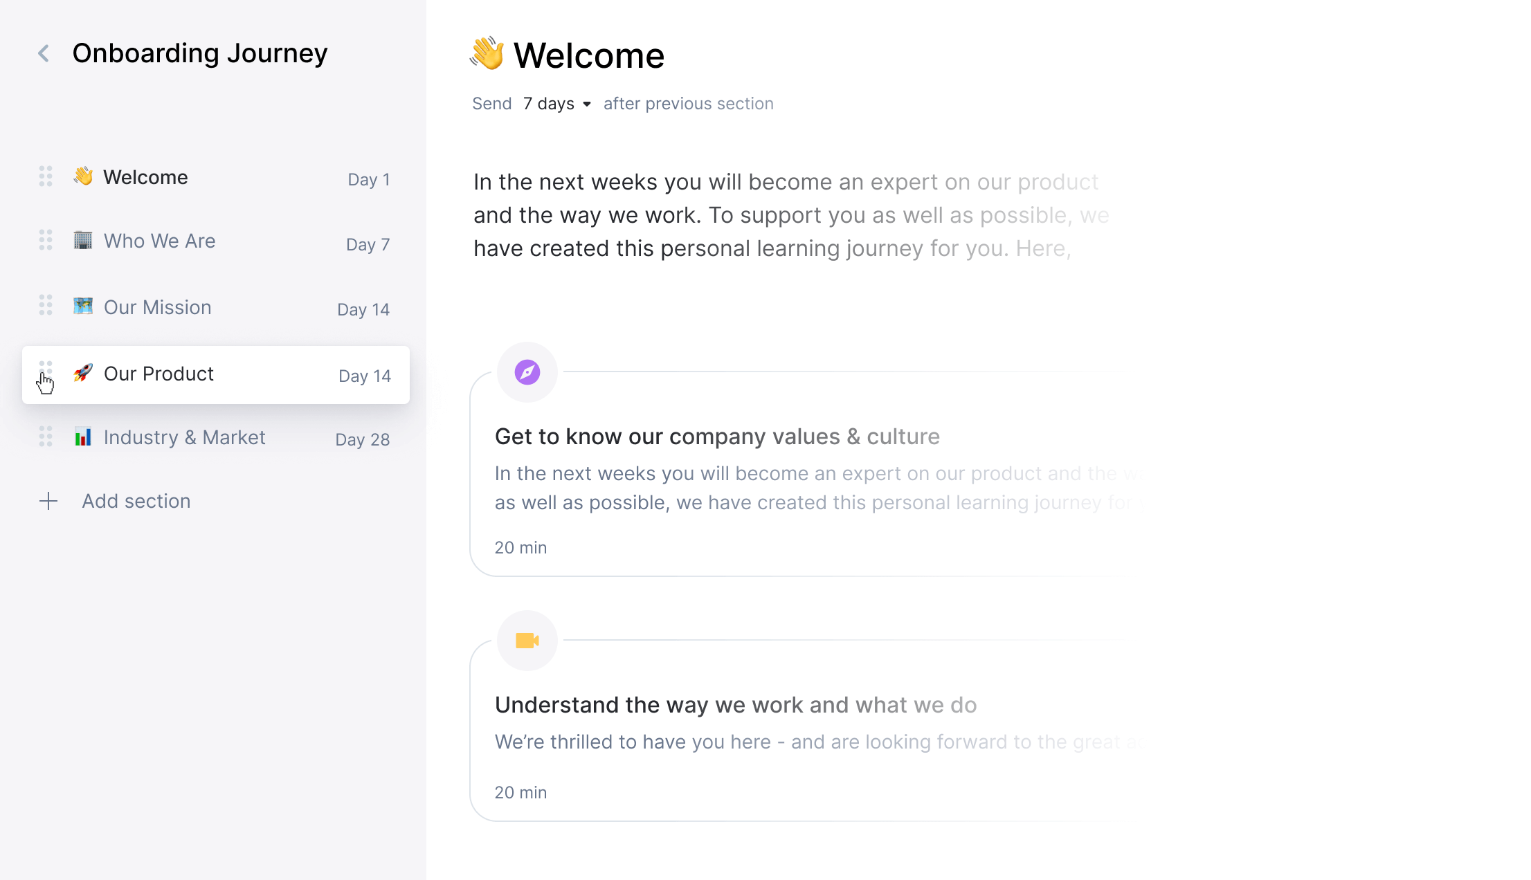Click the waving hand emoji beside Welcome heading

[487, 54]
